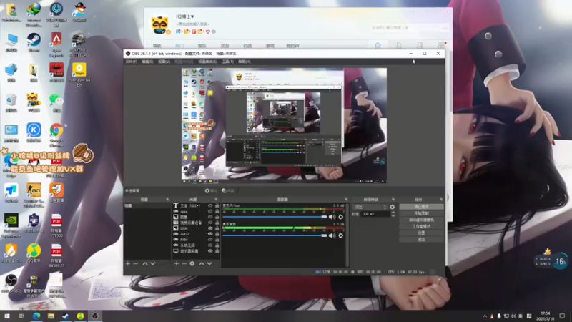Adjust the 桌面音频 volume slider

point(275,235)
